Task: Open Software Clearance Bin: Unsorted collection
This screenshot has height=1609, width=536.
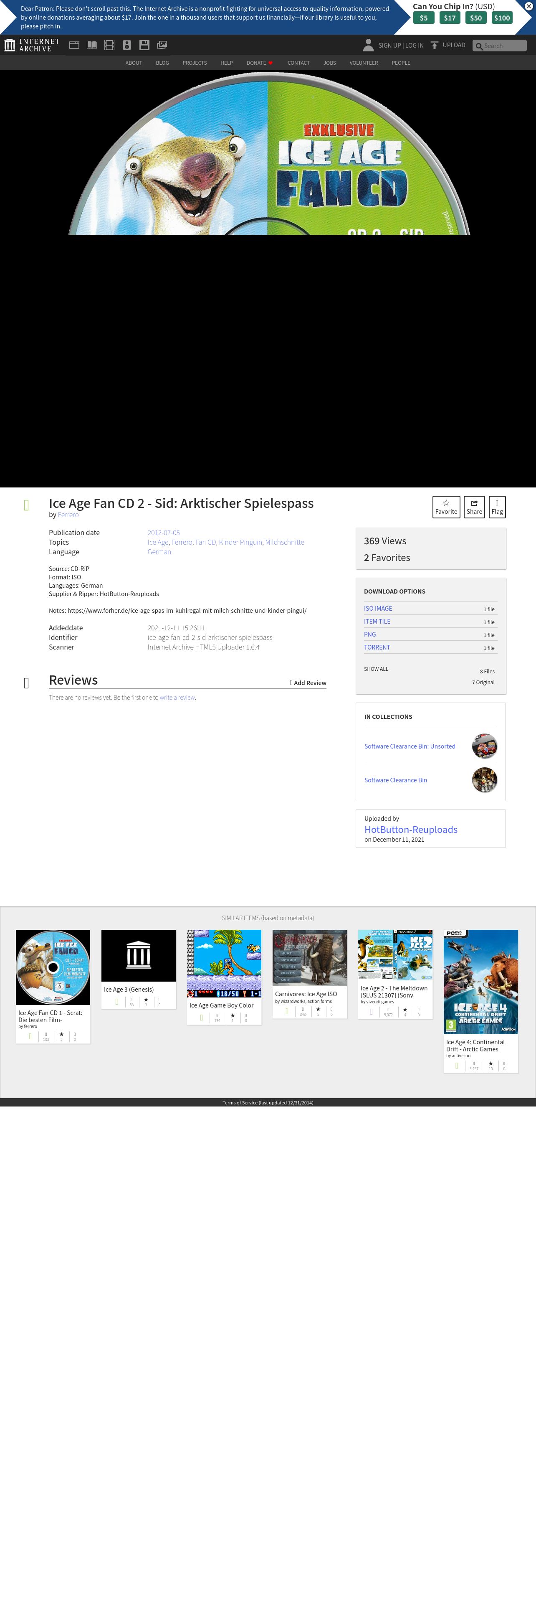Action: pos(410,746)
